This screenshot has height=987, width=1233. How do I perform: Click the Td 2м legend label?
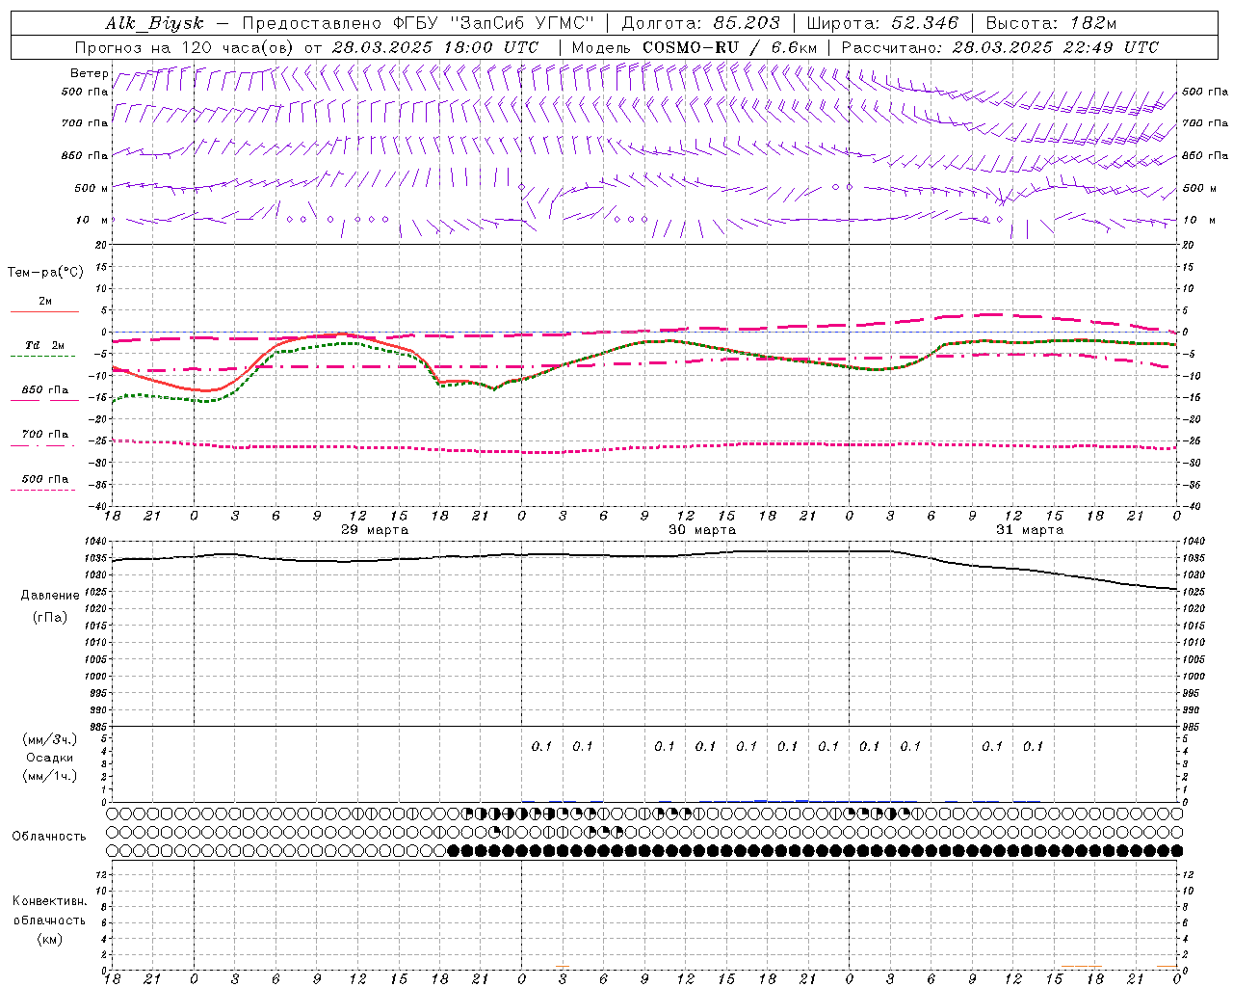(45, 345)
